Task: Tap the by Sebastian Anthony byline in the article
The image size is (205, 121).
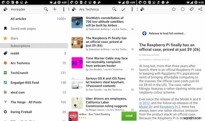Action: click(149, 55)
